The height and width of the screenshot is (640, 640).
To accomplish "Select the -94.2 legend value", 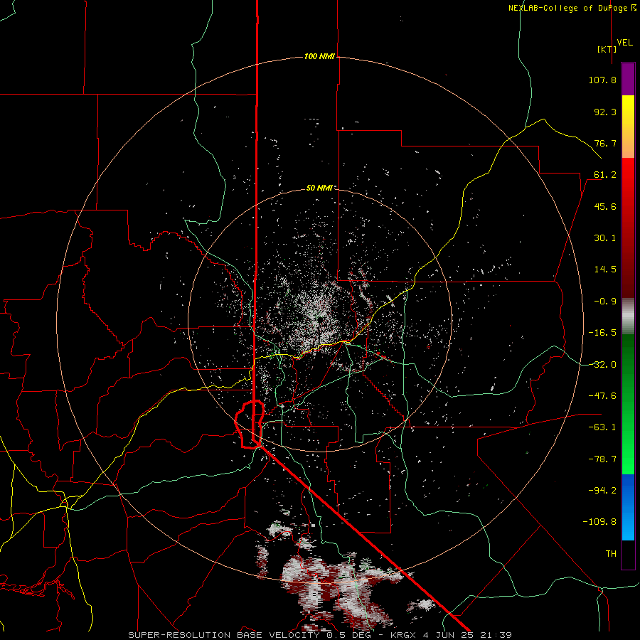I will coord(602,491).
